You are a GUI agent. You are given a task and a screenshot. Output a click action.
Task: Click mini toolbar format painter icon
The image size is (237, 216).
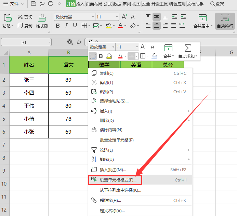click(x=154, y=56)
